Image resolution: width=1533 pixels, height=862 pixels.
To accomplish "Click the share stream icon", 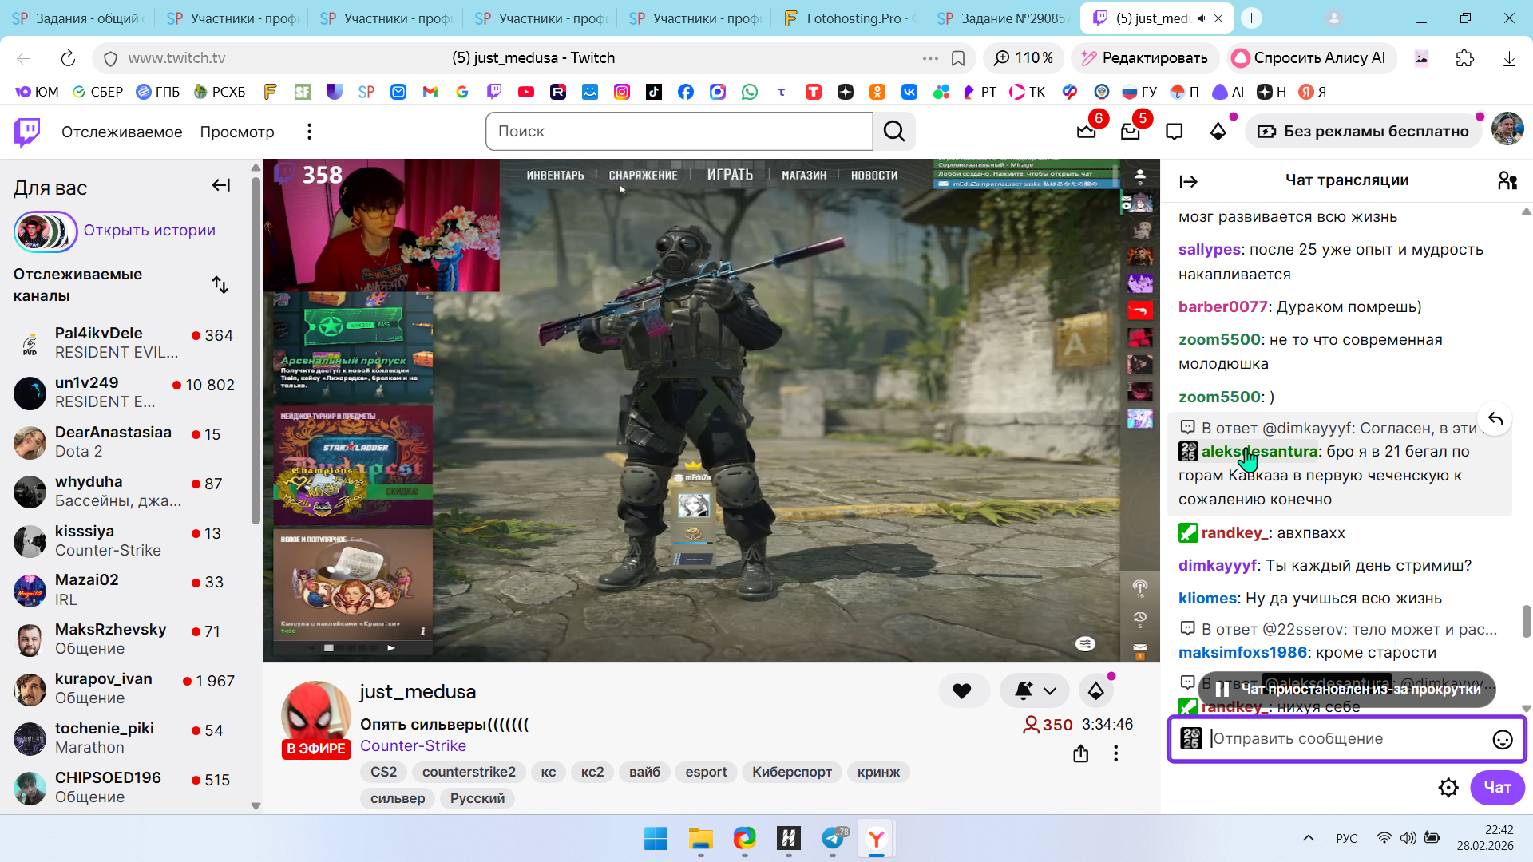I will tap(1080, 753).
